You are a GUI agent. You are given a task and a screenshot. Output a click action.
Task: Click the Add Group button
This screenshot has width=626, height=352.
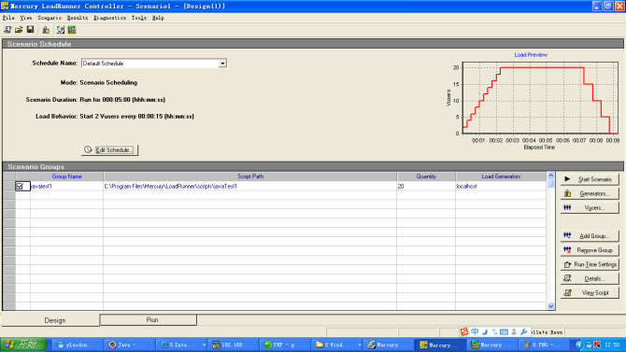click(x=590, y=236)
